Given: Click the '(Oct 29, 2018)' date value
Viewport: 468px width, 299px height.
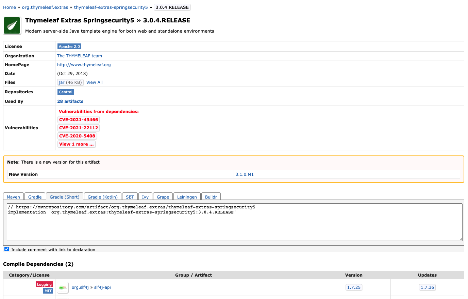Looking at the screenshot, I should pyautogui.click(x=72, y=74).
